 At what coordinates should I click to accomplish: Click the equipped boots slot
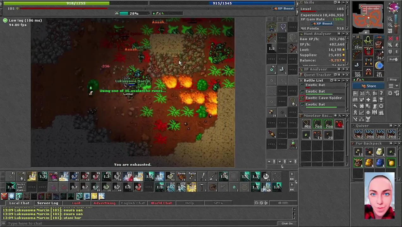368,72
